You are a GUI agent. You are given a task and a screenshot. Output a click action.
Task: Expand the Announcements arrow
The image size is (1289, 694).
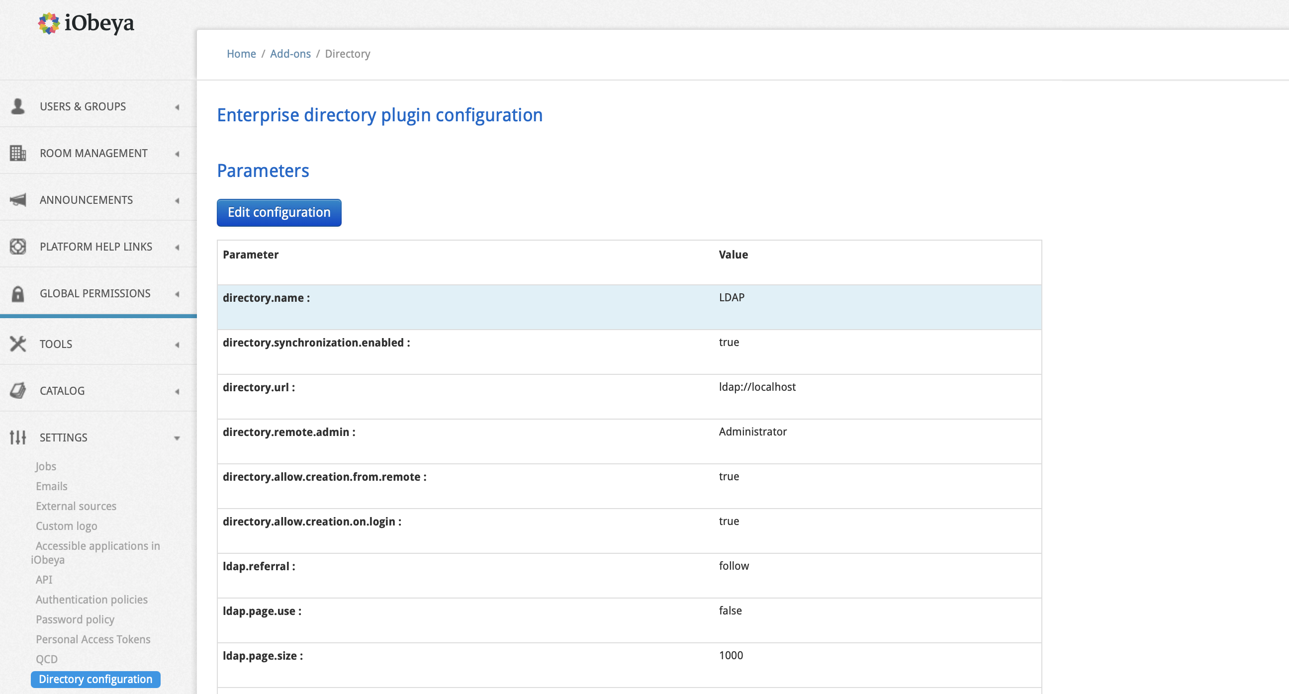tap(177, 201)
